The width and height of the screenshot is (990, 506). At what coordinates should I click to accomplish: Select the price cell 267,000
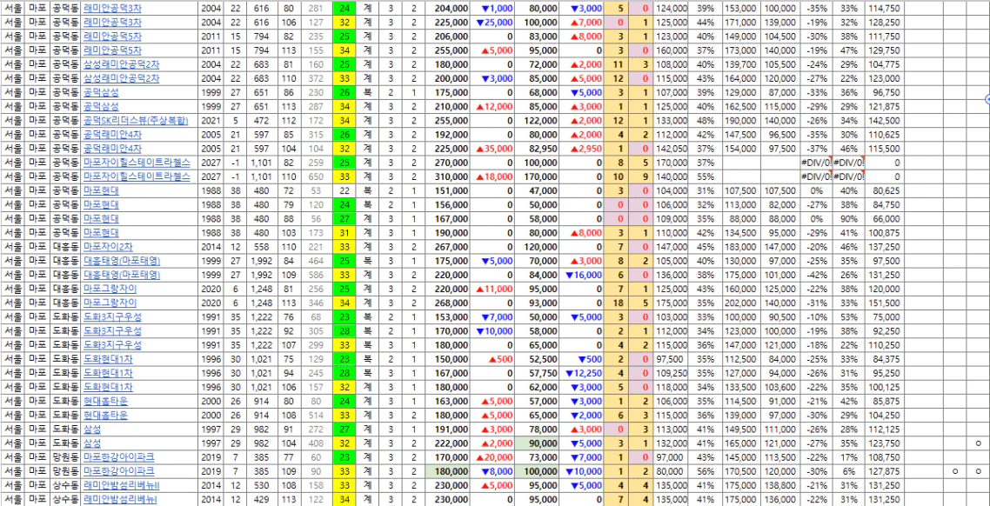pyautogui.click(x=448, y=245)
